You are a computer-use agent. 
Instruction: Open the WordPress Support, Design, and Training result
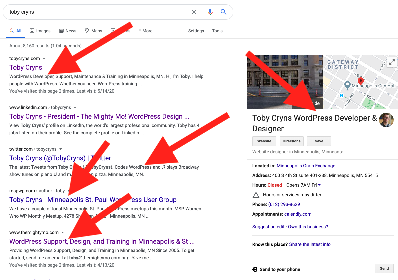[x=102, y=241]
